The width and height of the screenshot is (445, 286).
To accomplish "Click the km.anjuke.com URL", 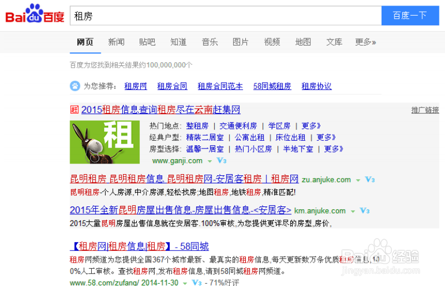I will point(320,211).
